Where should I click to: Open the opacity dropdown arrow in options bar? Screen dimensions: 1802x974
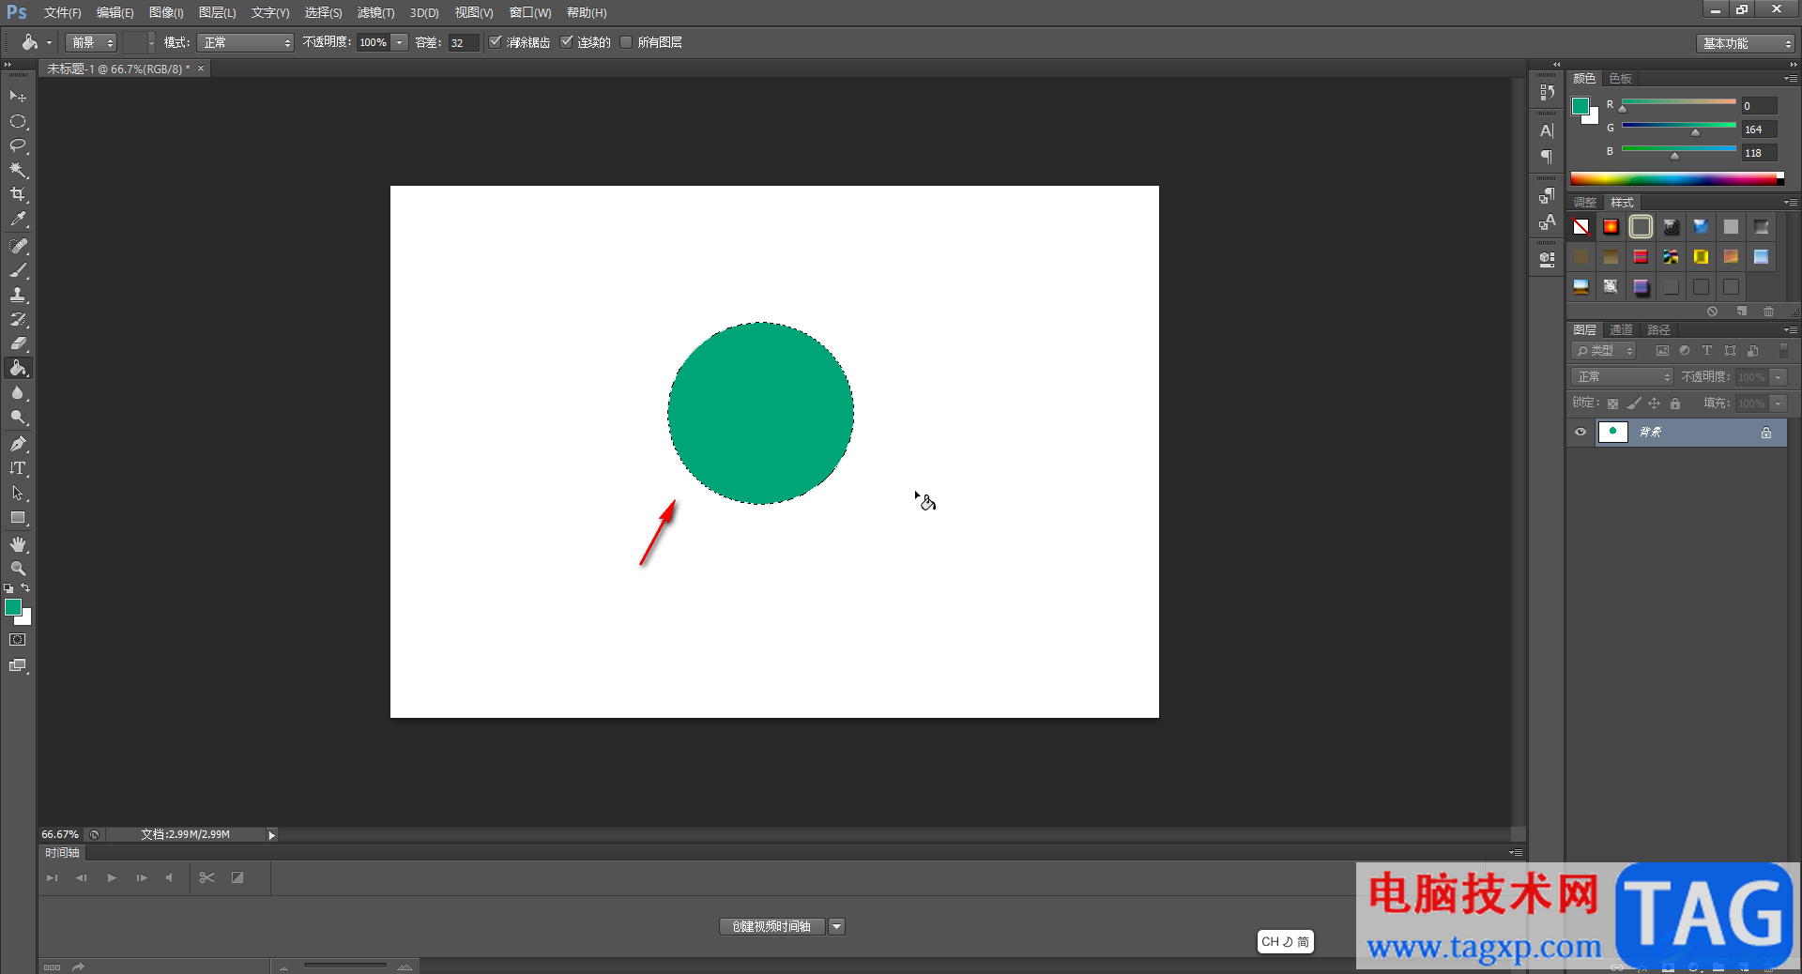pyautogui.click(x=400, y=42)
